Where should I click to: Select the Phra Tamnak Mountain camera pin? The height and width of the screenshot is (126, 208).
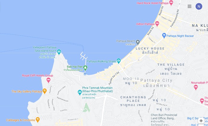pos(79,92)
